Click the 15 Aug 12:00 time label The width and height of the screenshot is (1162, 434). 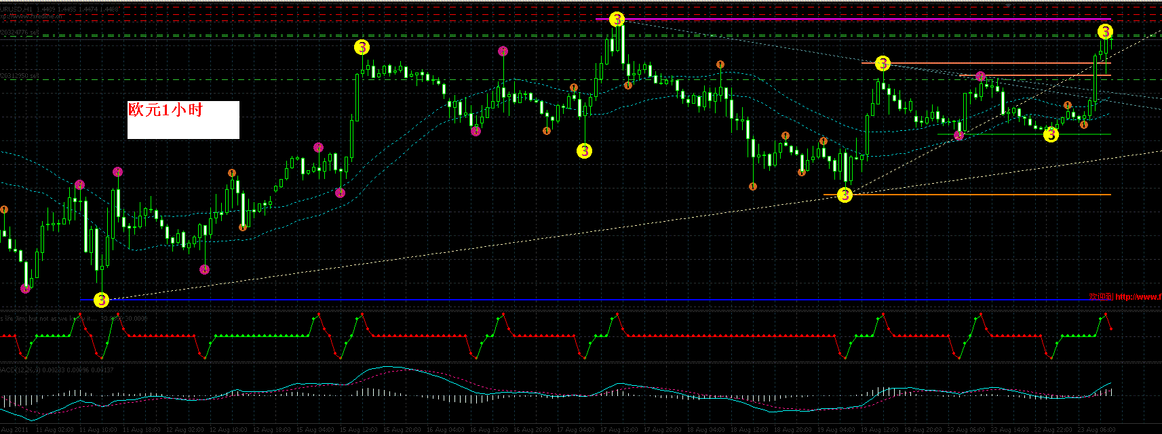click(x=358, y=430)
